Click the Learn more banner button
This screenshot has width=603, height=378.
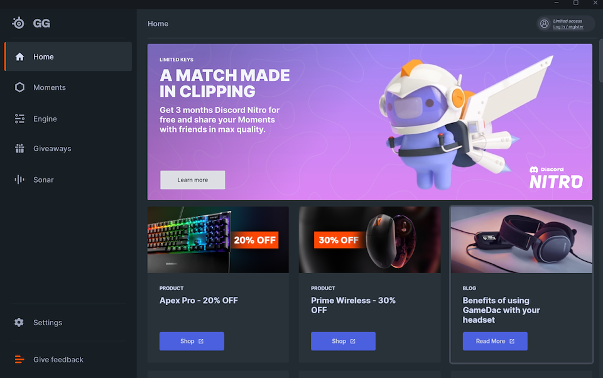[x=193, y=180]
